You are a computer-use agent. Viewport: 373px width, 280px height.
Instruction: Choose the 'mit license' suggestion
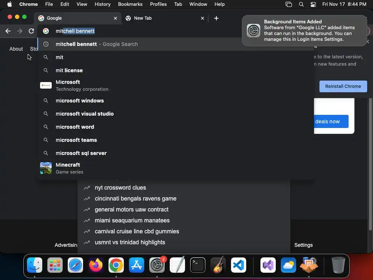point(176,70)
